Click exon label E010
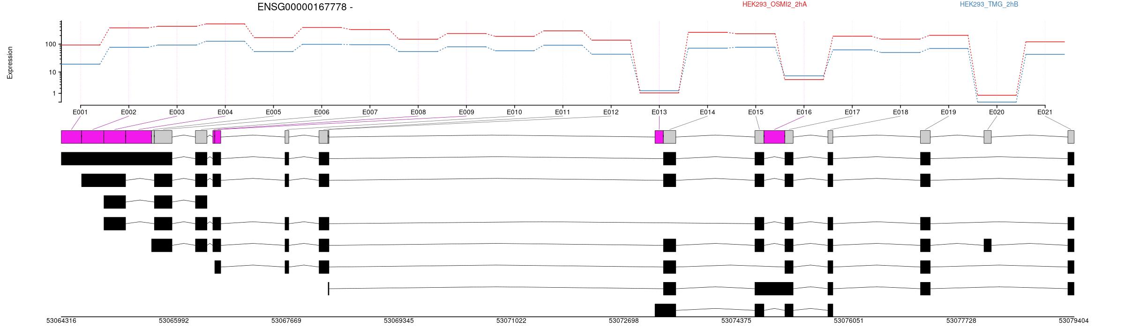This screenshot has width=1125, height=328. (x=514, y=112)
